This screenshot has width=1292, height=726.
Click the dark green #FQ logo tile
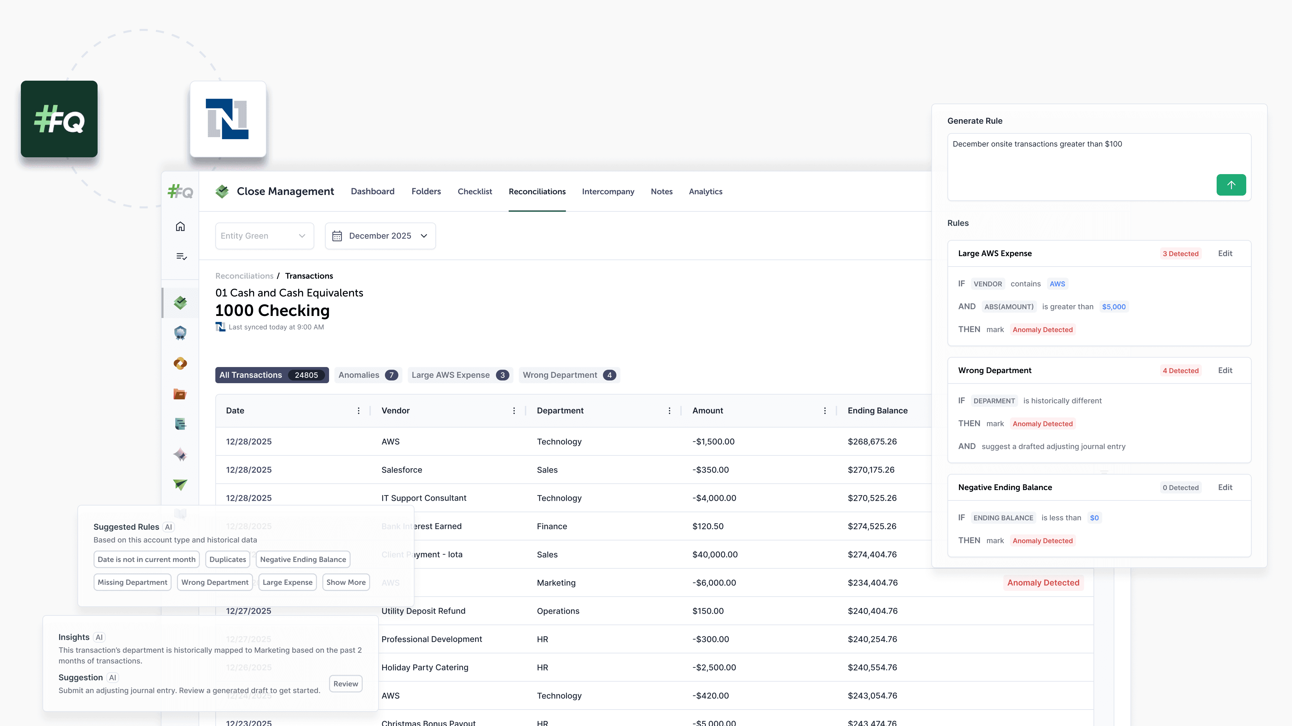click(x=59, y=119)
